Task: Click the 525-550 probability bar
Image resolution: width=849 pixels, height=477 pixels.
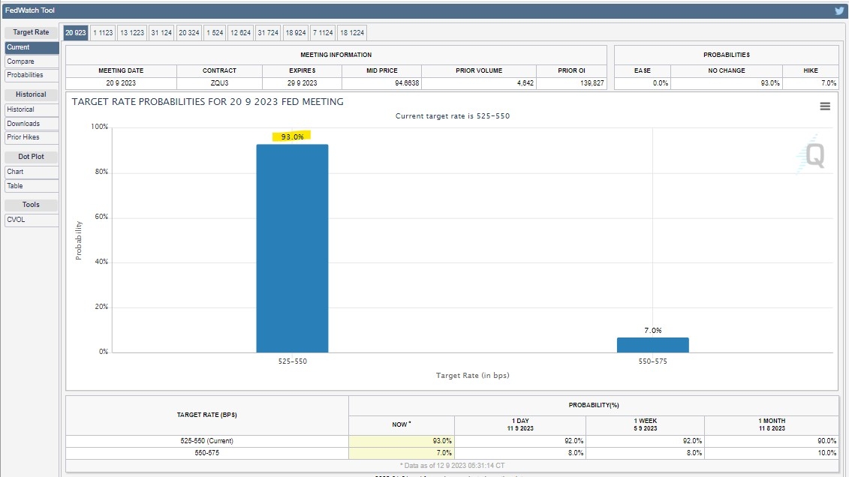Action: tap(292, 247)
